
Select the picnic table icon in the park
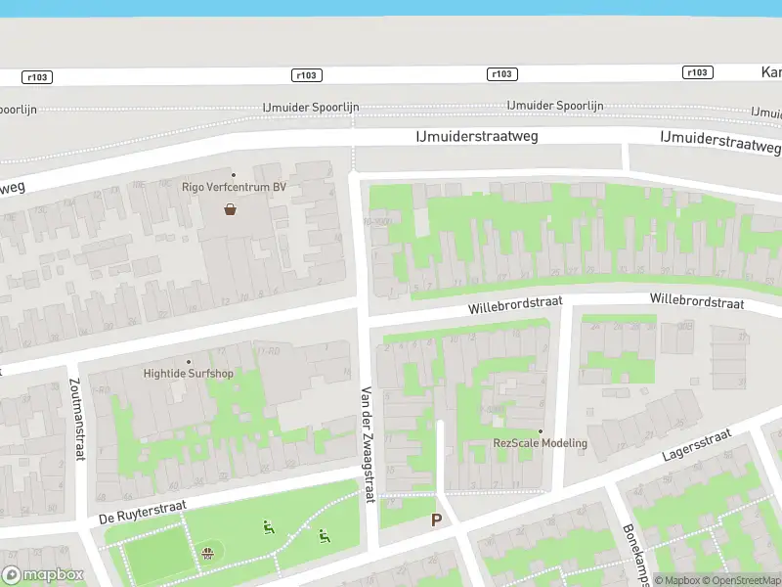point(208,555)
